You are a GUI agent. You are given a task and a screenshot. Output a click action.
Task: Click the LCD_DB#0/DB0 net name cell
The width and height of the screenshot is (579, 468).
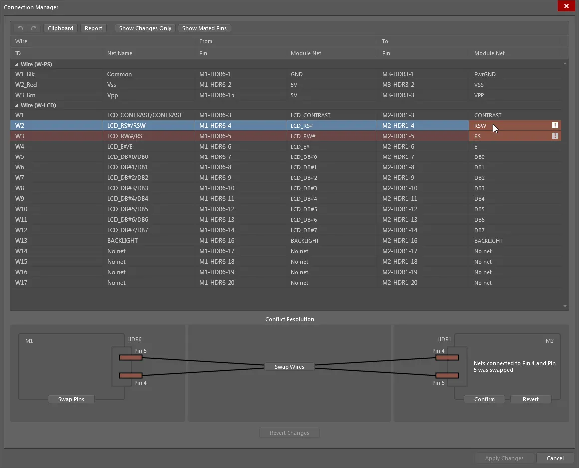click(148, 156)
